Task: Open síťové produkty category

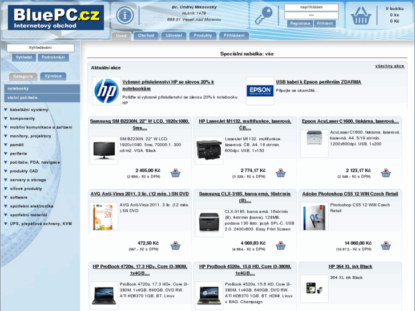Action: (26, 189)
